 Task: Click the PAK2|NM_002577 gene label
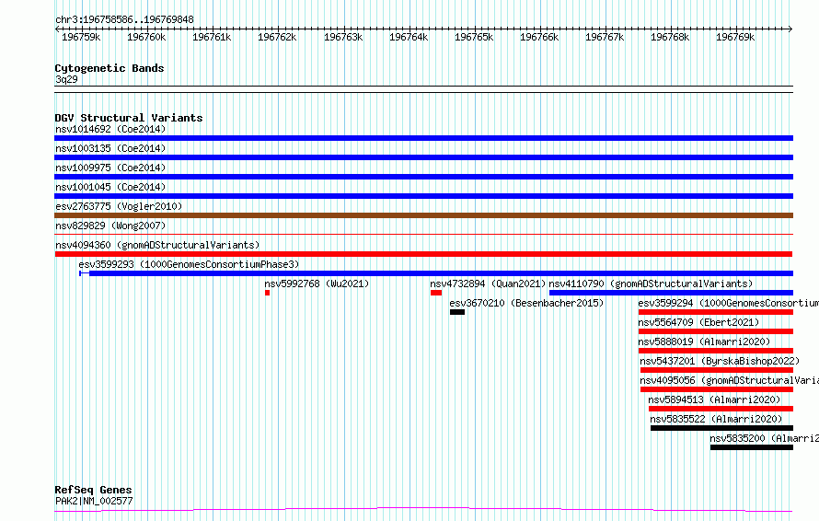[x=94, y=501]
